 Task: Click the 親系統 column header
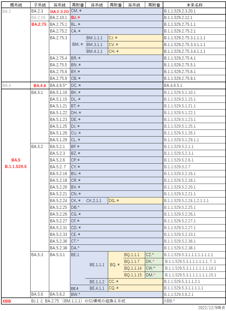tap(16, 5)
